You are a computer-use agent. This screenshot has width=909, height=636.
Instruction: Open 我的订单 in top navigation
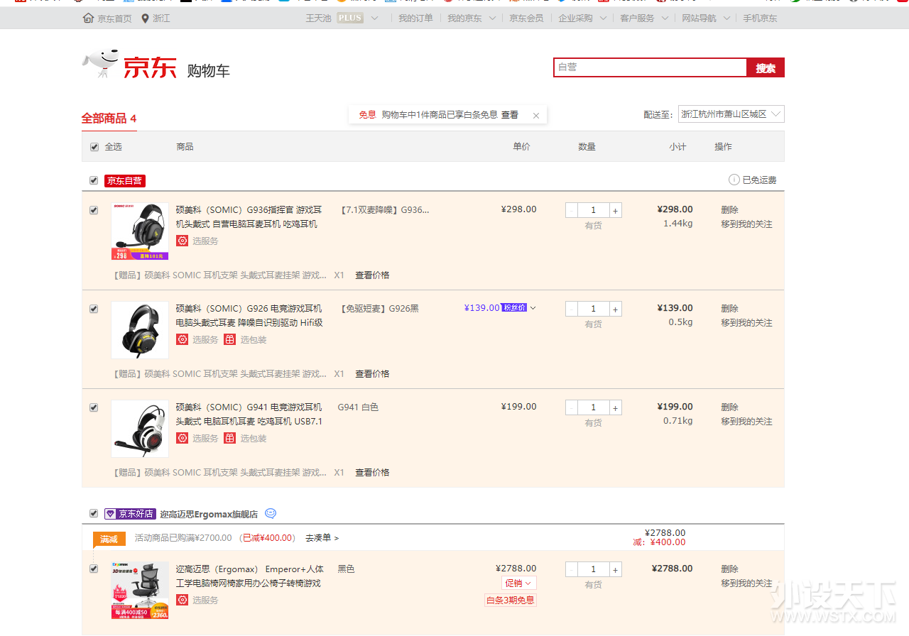click(x=415, y=18)
